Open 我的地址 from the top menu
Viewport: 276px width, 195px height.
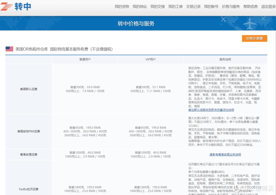[140, 7]
